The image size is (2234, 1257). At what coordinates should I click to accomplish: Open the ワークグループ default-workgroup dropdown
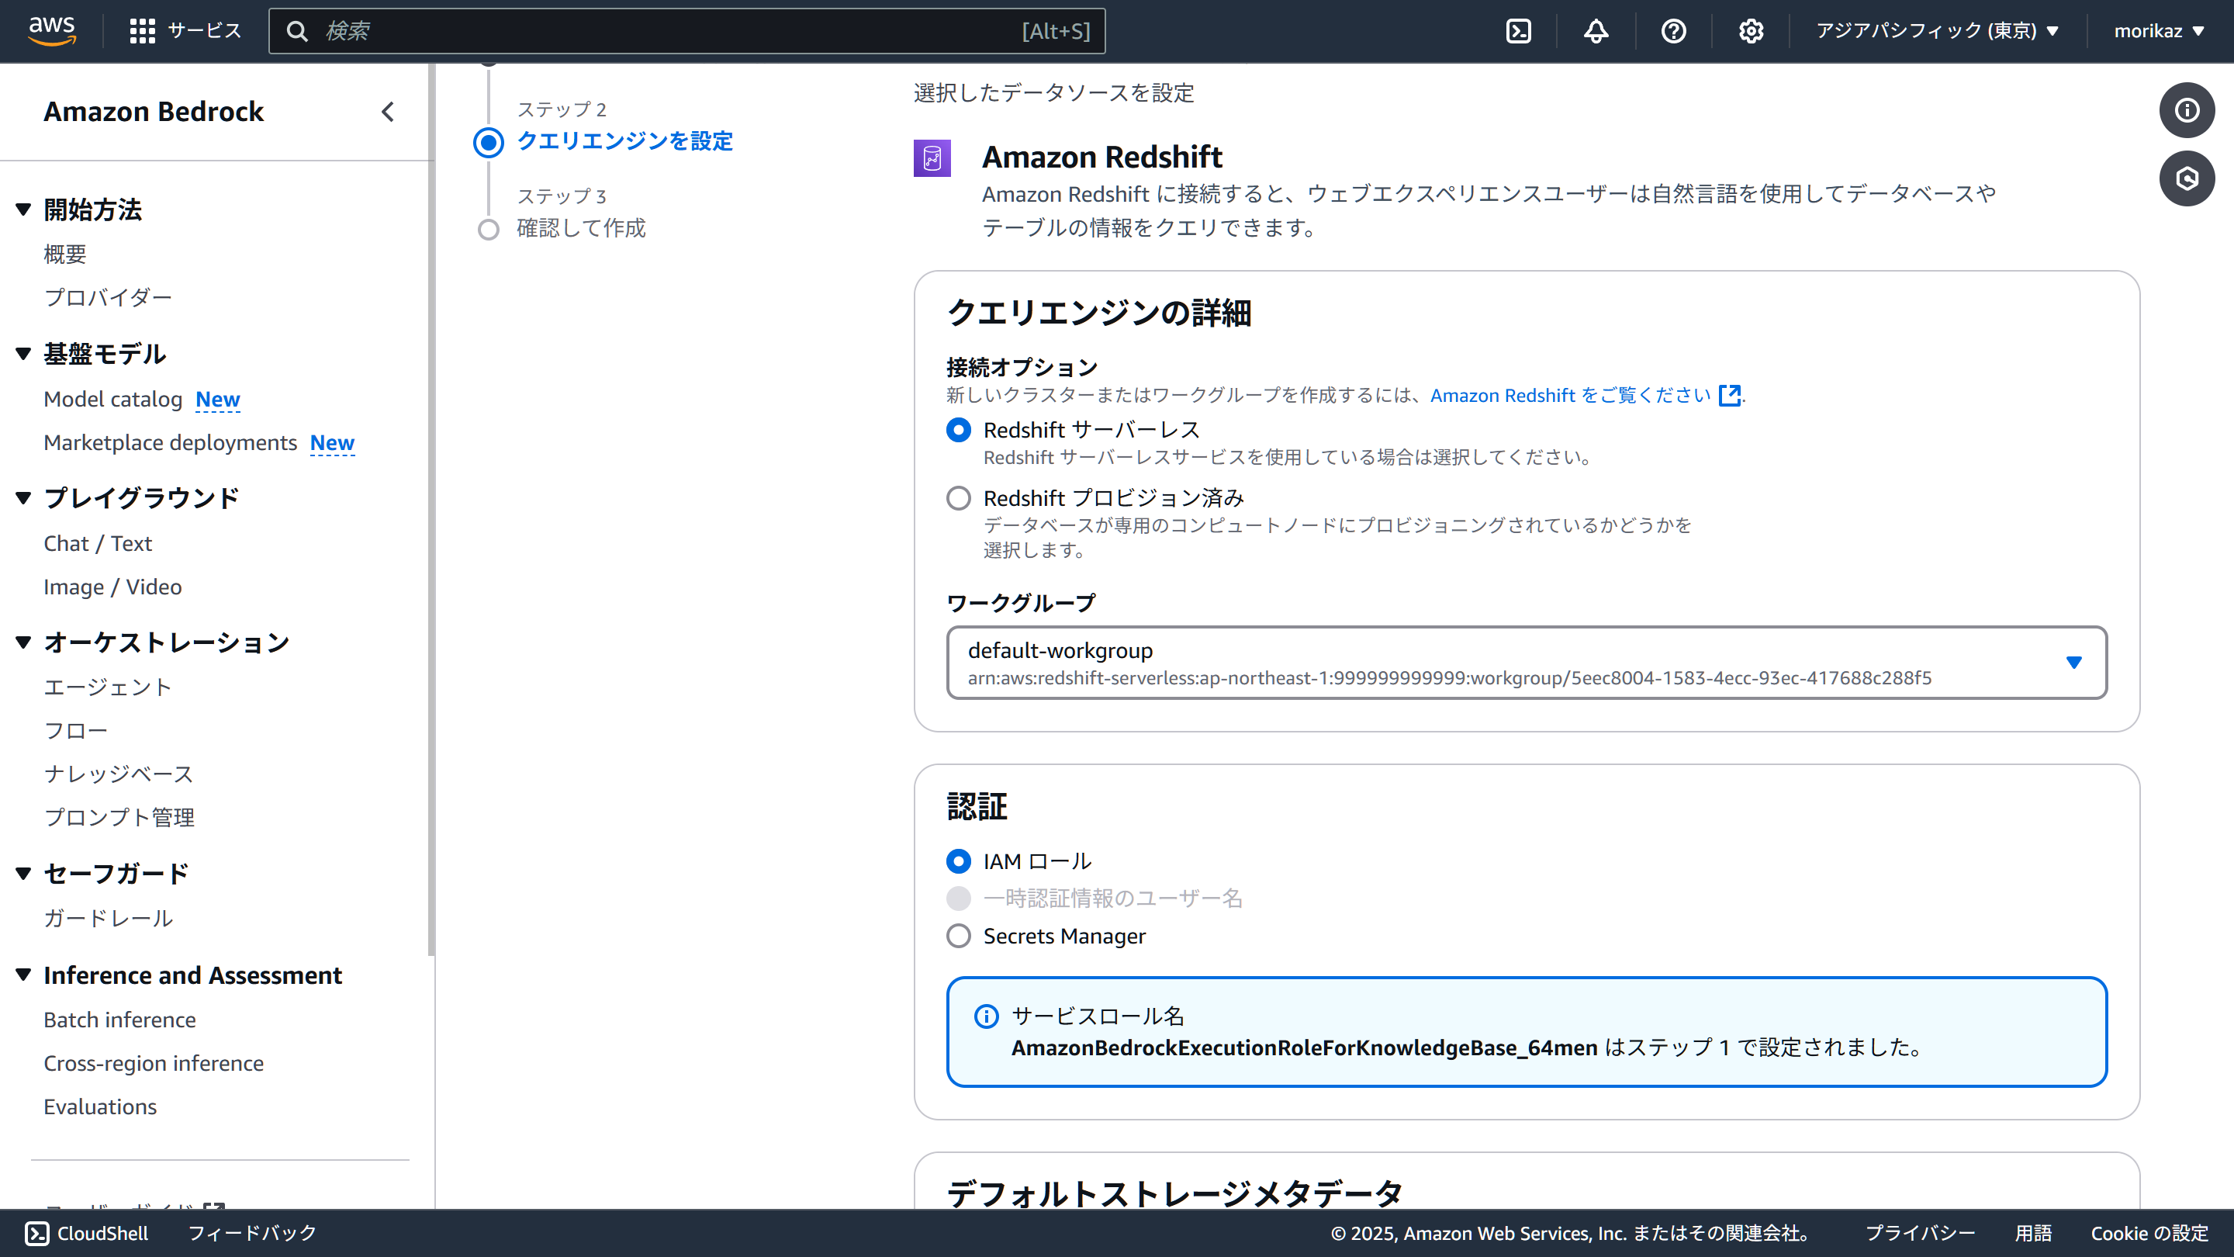coord(1526,663)
